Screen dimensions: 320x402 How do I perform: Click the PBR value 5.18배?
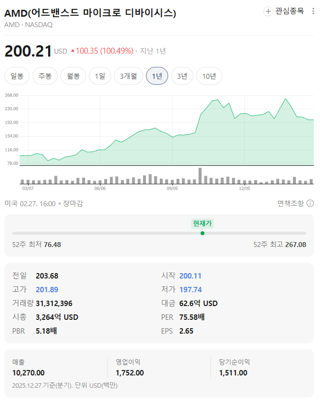46,331
